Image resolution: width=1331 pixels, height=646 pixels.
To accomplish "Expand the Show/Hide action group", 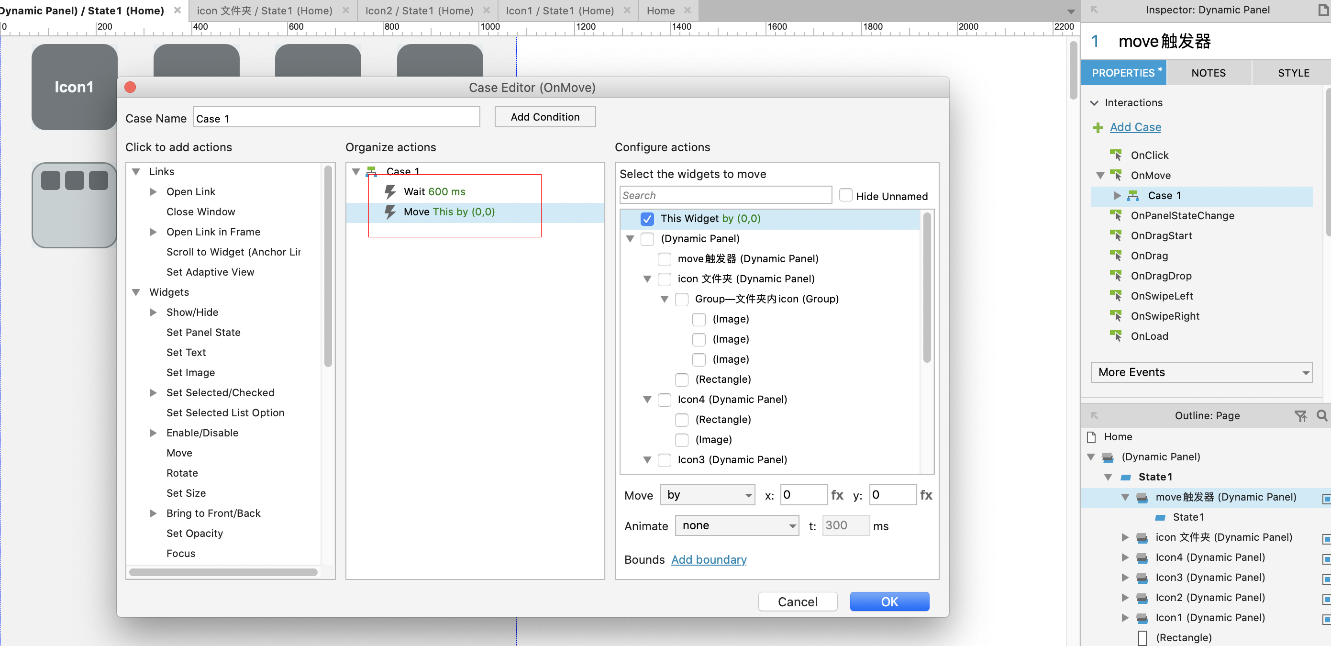I will (153, 312).
